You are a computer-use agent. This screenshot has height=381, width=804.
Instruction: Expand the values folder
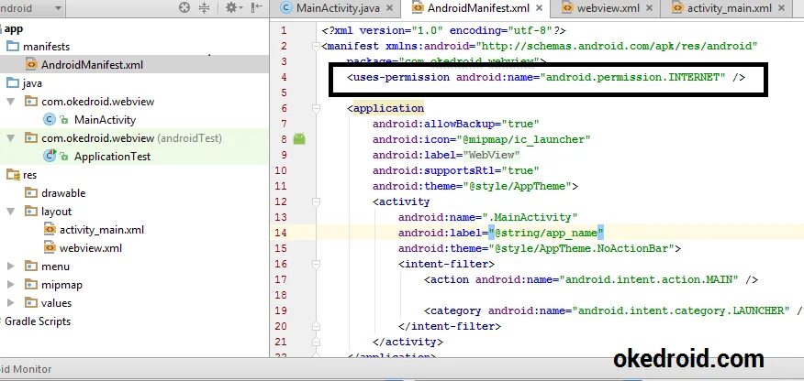[11, 303]
